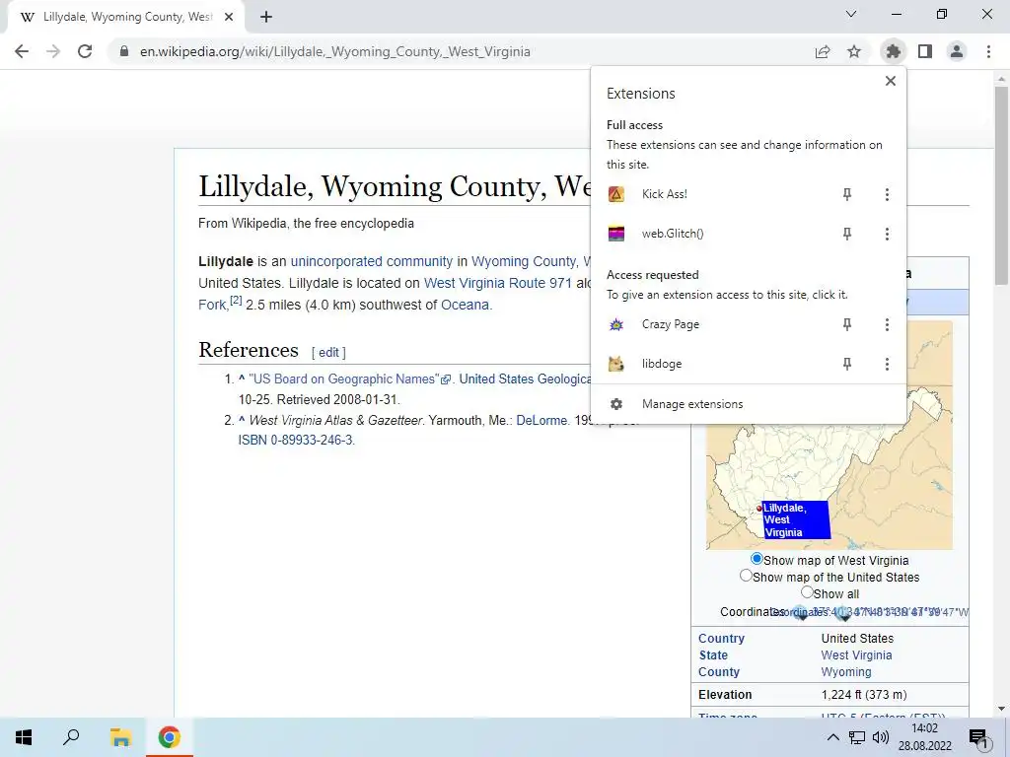Click the Crazy Page extension icon
This screenshot has width=1010, height=757.
(x=616, y=324)
